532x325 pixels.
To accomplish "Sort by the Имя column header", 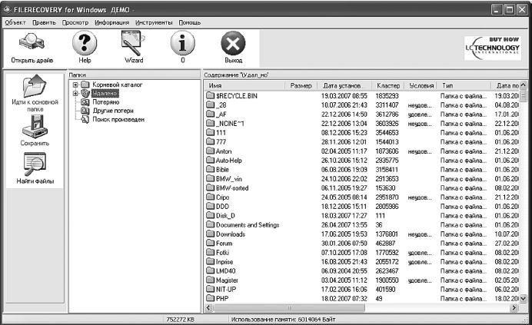I will [245, 85].
